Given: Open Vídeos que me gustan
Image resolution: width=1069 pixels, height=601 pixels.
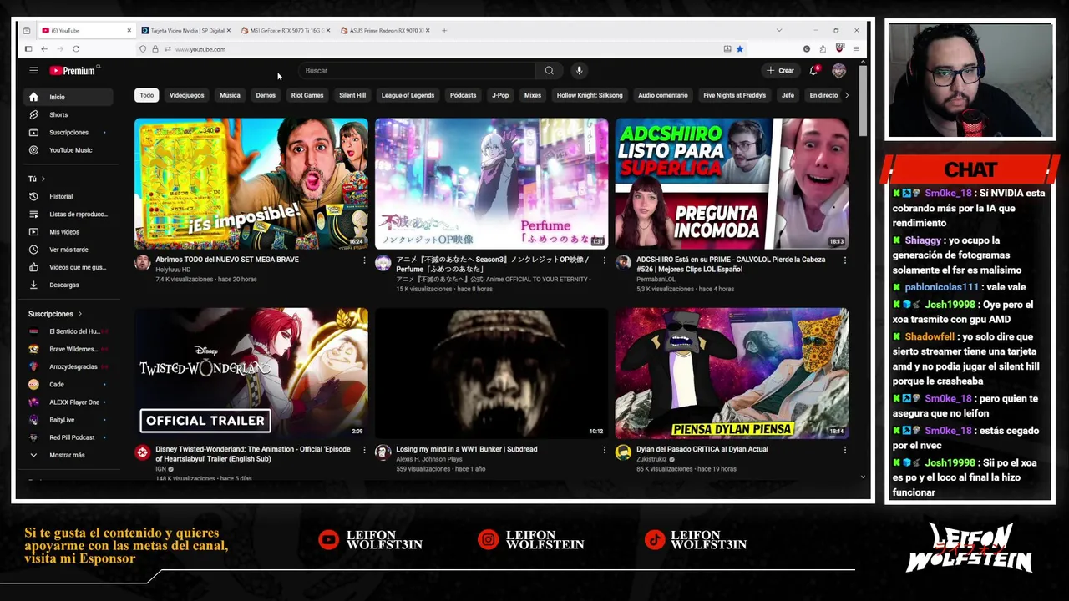Looking at the screenshot, I should click(69, 267).
